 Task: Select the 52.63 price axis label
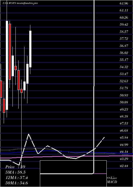pos(124,81)
